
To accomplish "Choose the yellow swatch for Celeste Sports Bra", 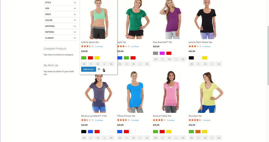I will tap(97, 58).
